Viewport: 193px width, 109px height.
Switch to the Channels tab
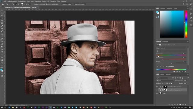pyautogui.click(x=162, y=74)
